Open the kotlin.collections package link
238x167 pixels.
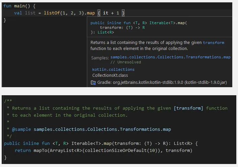(113, 69)
